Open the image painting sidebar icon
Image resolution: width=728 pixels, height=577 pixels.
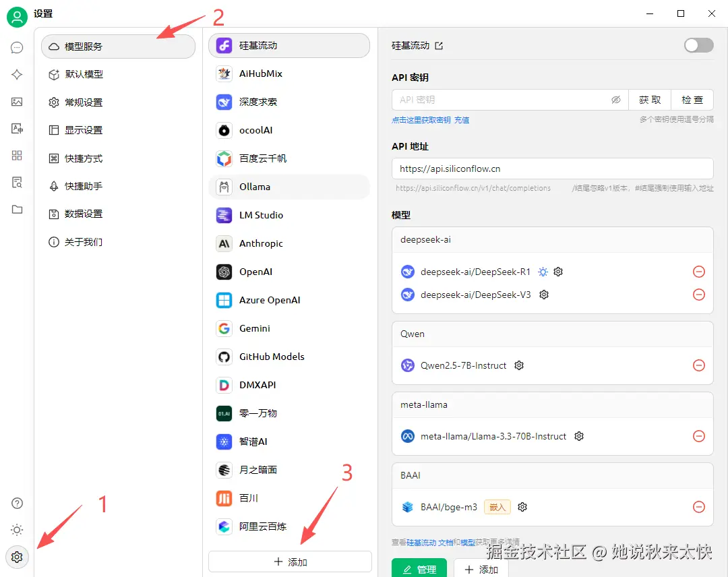(17, 102)
